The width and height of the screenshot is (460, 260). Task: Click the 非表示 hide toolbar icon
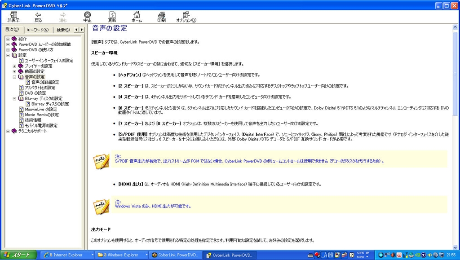point(13,17)
